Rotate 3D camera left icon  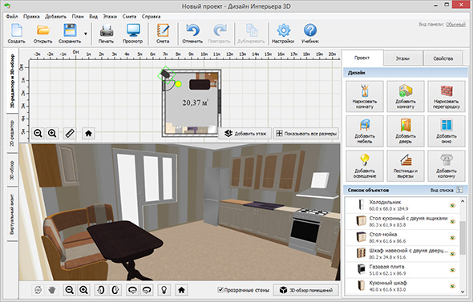point(101,290)
